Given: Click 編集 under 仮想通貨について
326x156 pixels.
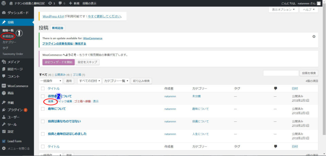Looking at the screenshot, I should pos(51,101).
